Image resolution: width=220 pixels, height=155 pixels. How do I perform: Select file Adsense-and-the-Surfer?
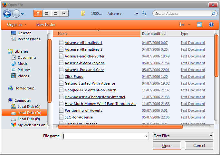click(84, 56)
